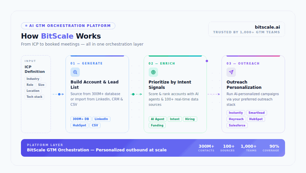Screen dimensions: 306x173
Task: Click the HubSpot chip in Outreach card
Action: point(256,119)
